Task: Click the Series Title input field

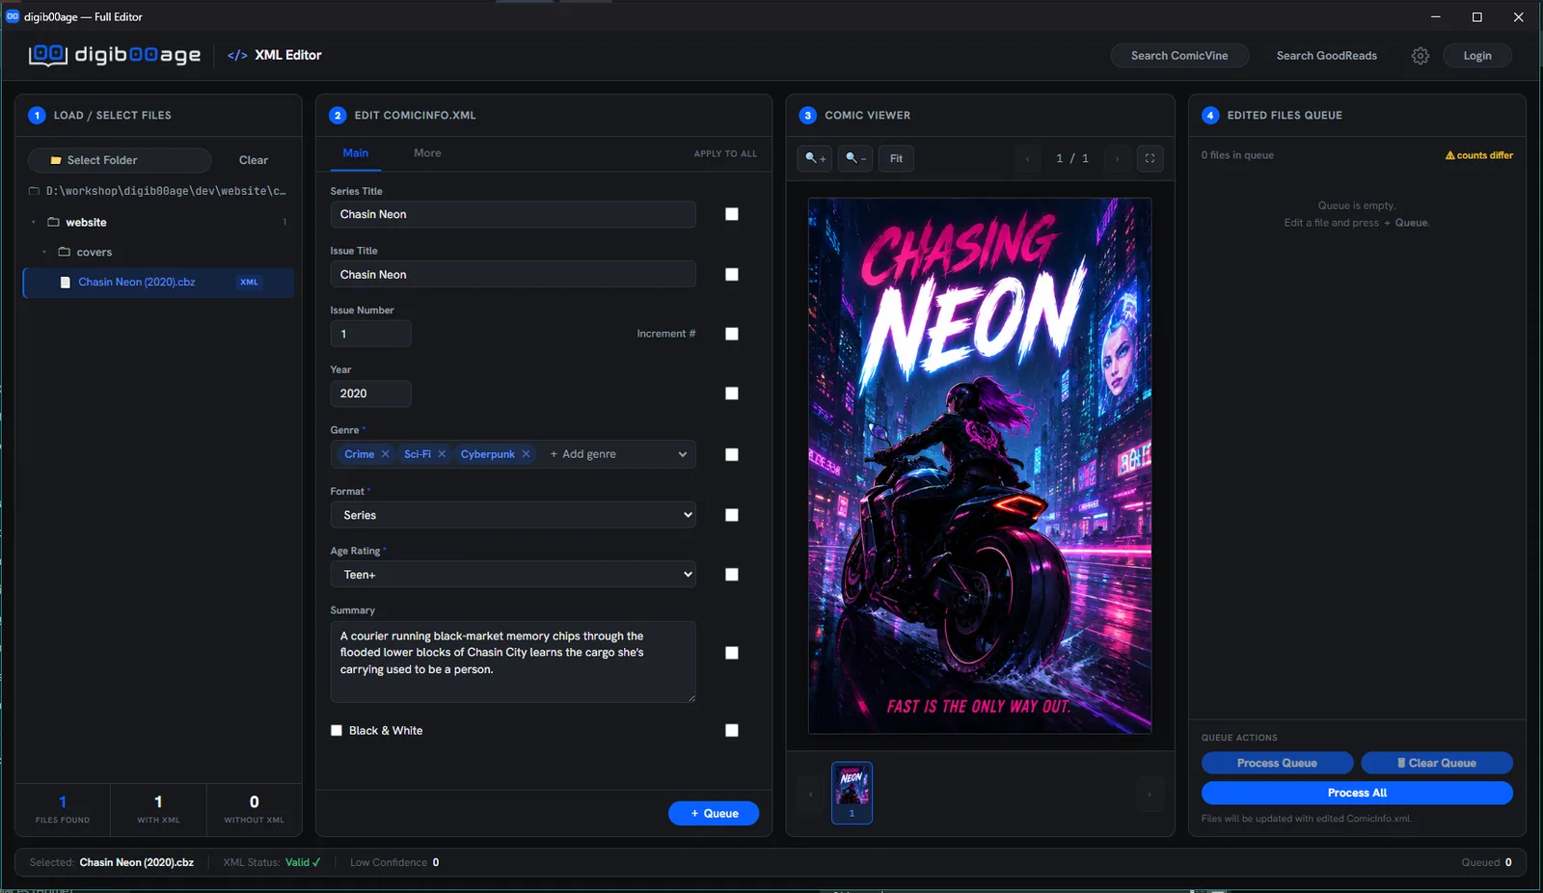Action: tap(513, 214)
